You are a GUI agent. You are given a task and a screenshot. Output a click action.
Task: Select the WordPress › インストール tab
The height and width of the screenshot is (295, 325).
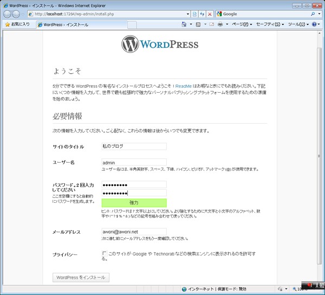pos(82,25)
